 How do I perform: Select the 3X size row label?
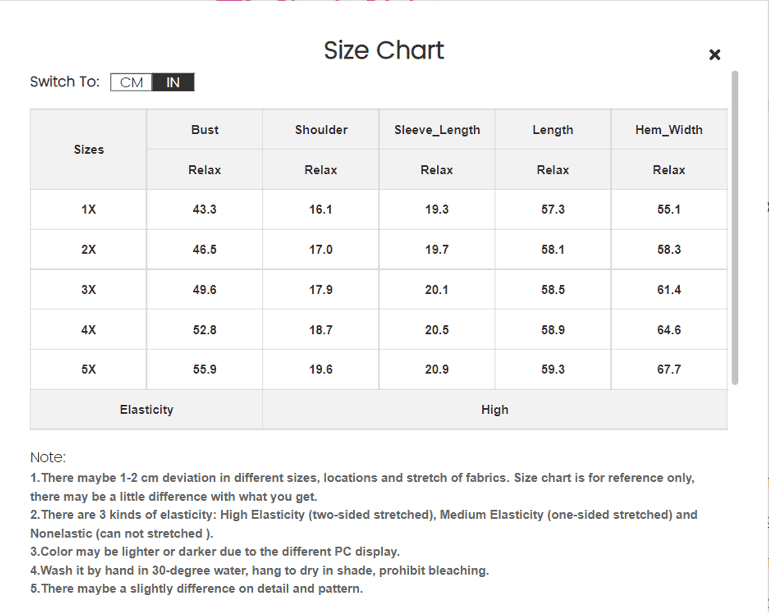point(89,289)
